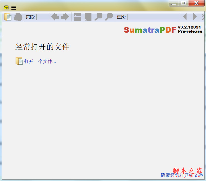Find next match arrow icon
The height and width of the screenshot is (181, 206).
[195, 17]
